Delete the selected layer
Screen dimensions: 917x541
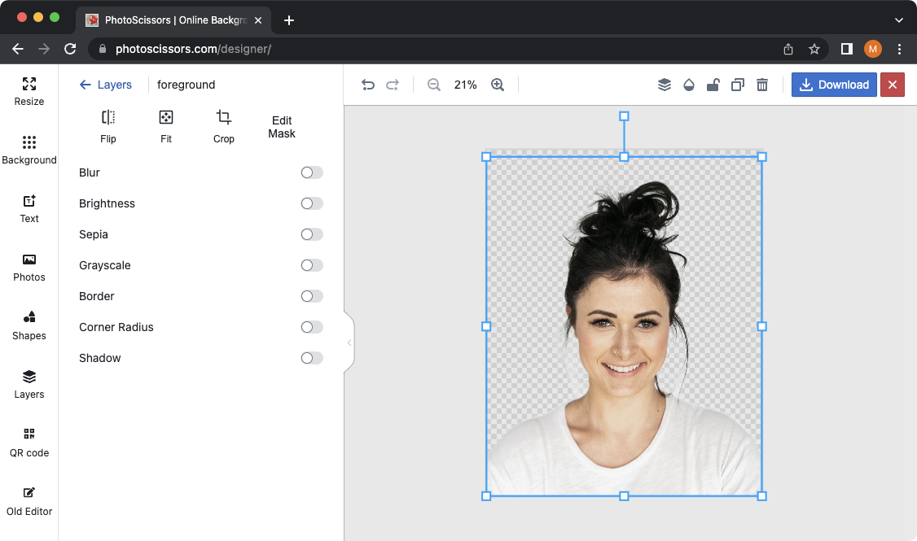761,84
